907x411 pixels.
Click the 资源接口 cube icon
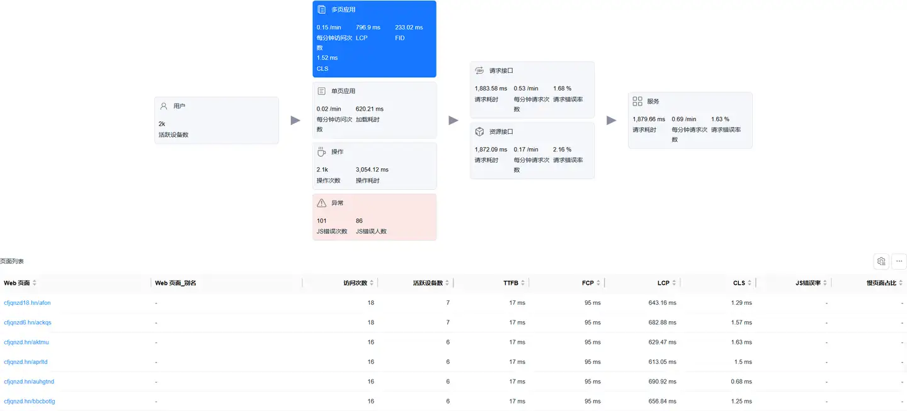[479, 132]
